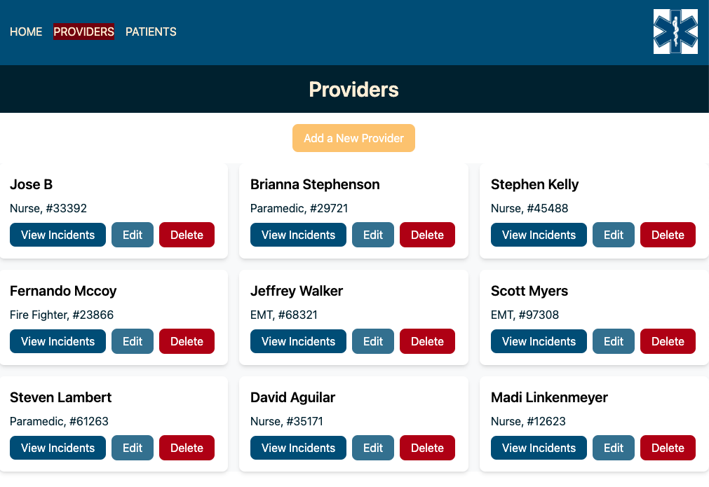Edit provider Jose B
Image resolution: width=709 pixels, height=487 pixels.
point(132,235)
